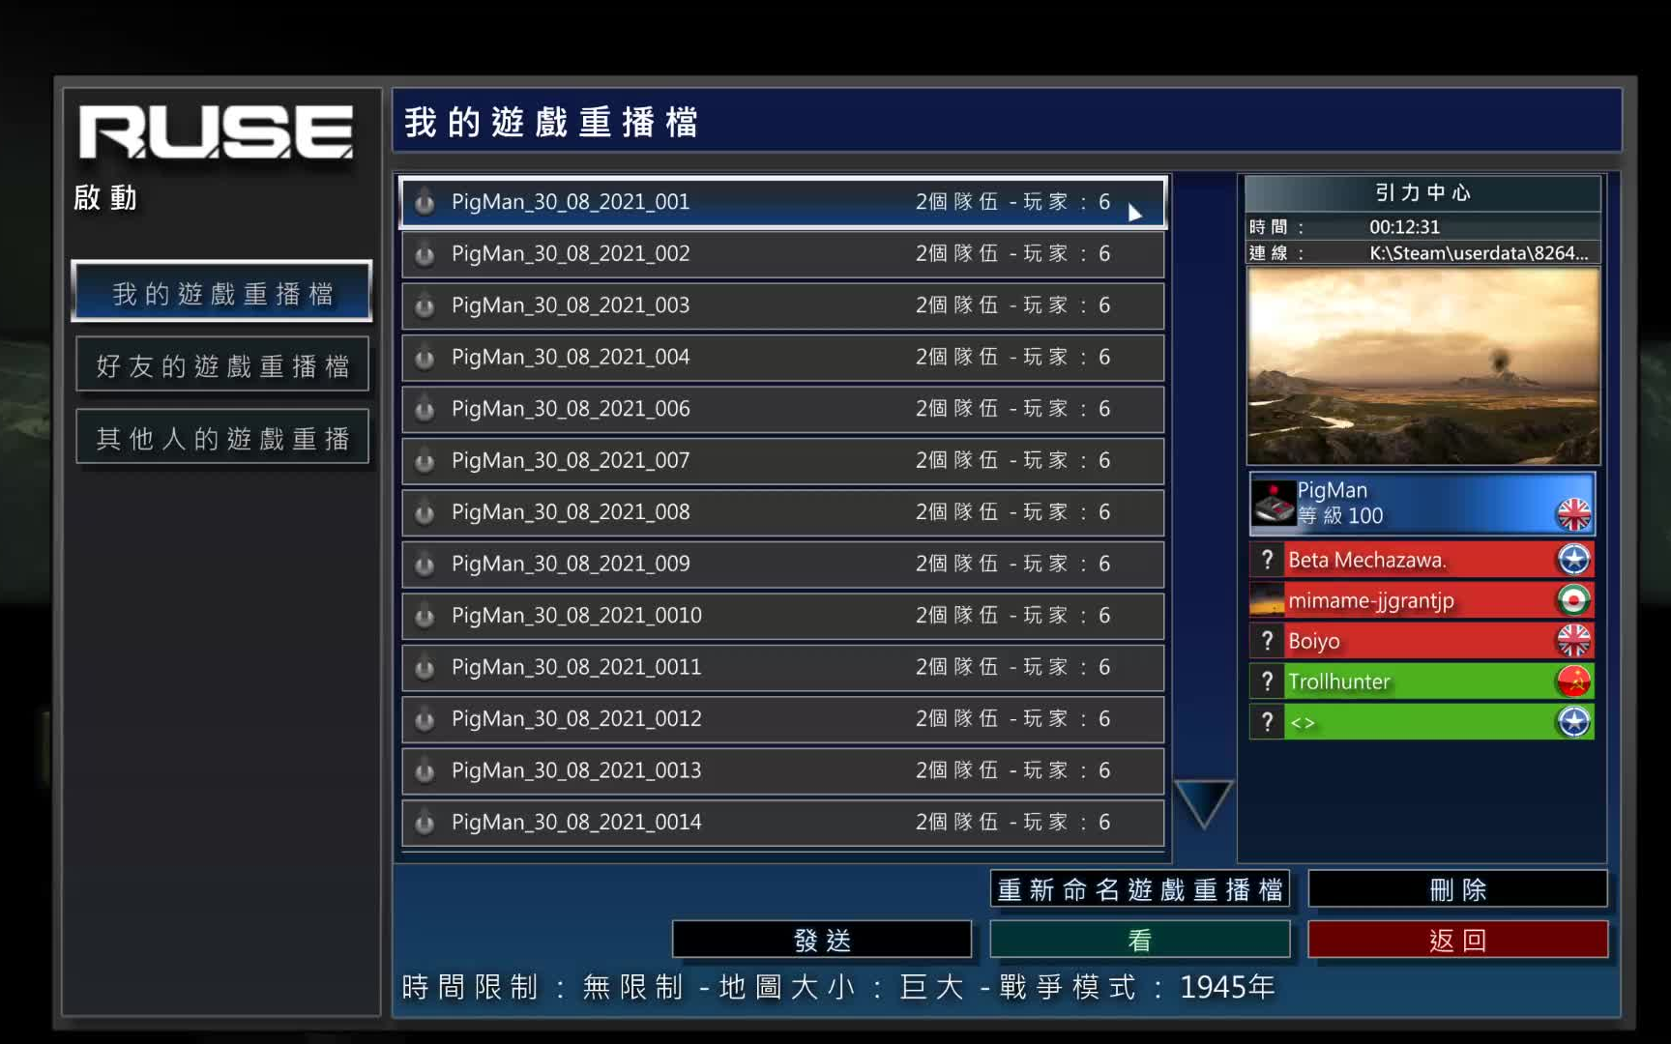This screenshot has width=1671, height=1044.
Task: Select replay row PigMan_30_08_2021_0014
Action: [783, 823]
